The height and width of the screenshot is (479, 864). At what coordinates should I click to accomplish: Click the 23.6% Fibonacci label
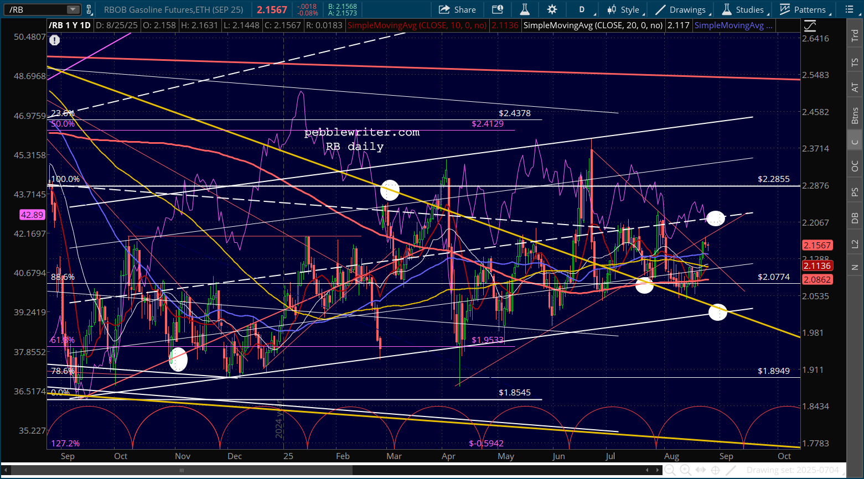click(63, 113)
